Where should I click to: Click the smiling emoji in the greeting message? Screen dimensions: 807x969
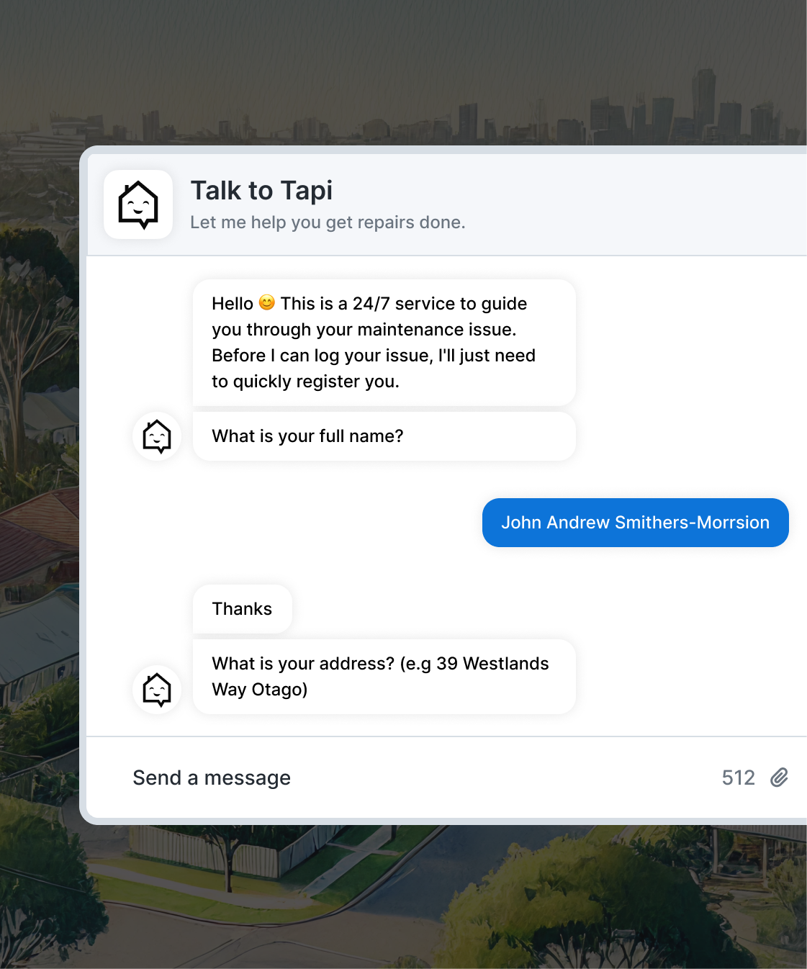coord(266,303)
